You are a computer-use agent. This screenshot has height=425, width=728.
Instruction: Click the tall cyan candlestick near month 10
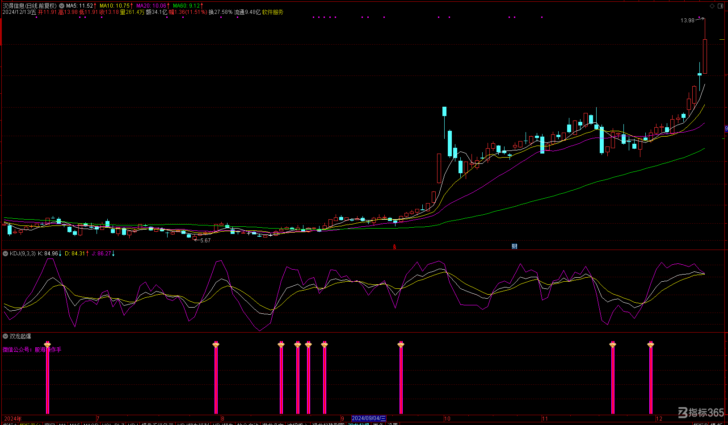pos(450,143)
